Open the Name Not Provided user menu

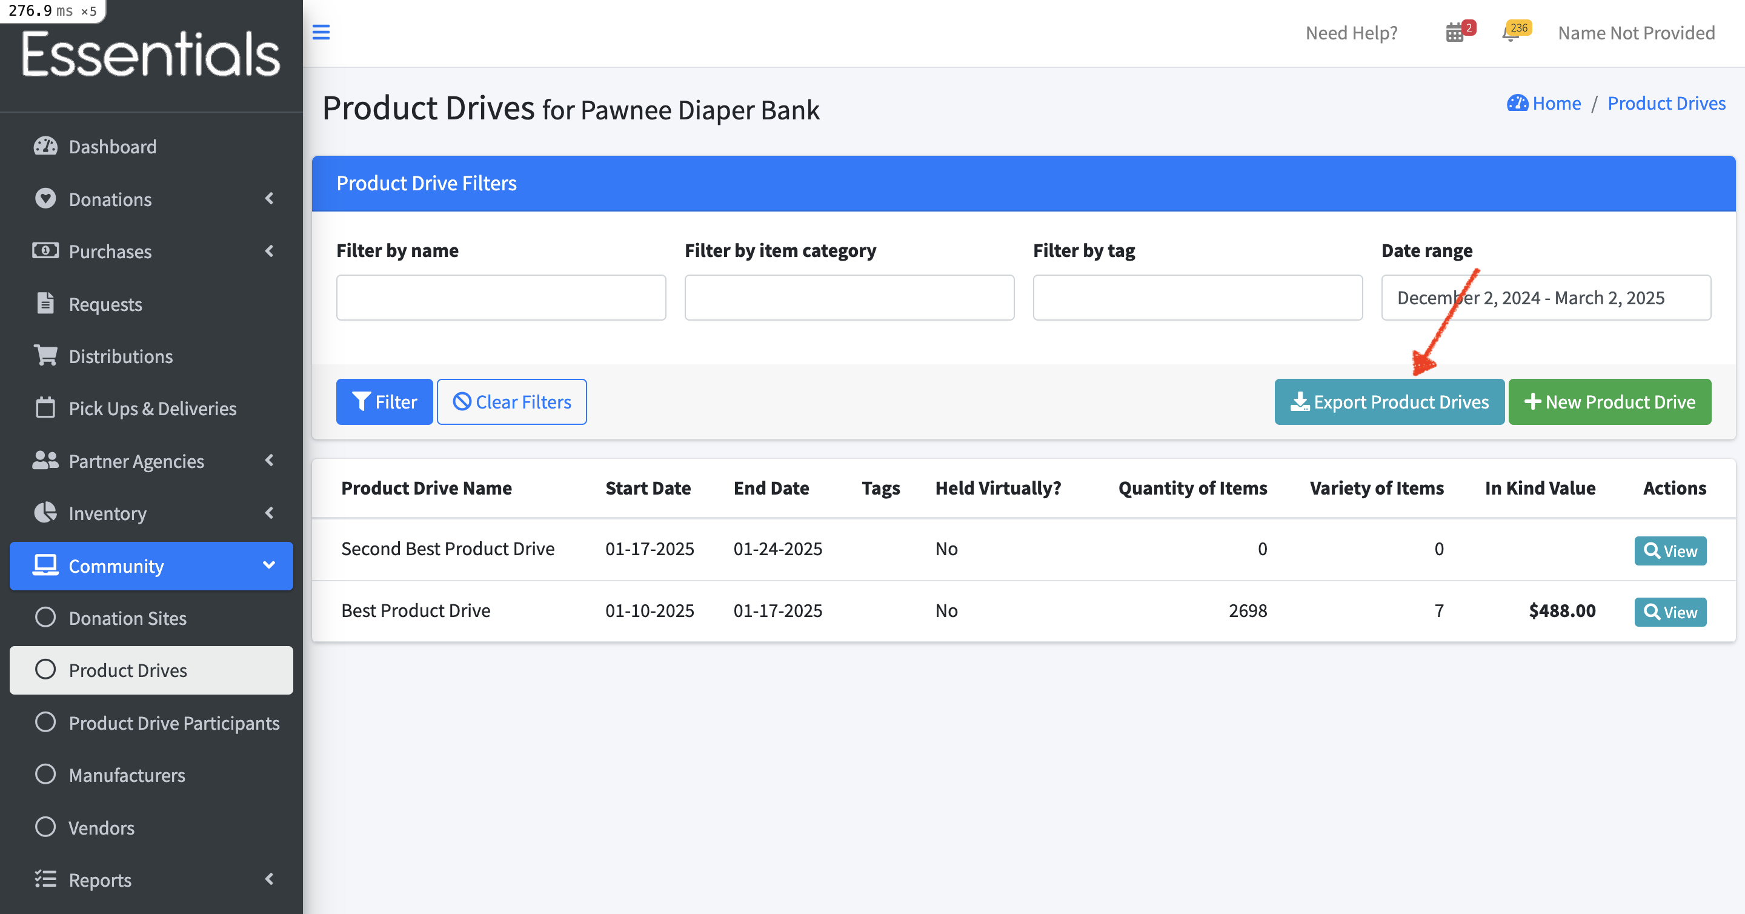tap(1636, 33)
